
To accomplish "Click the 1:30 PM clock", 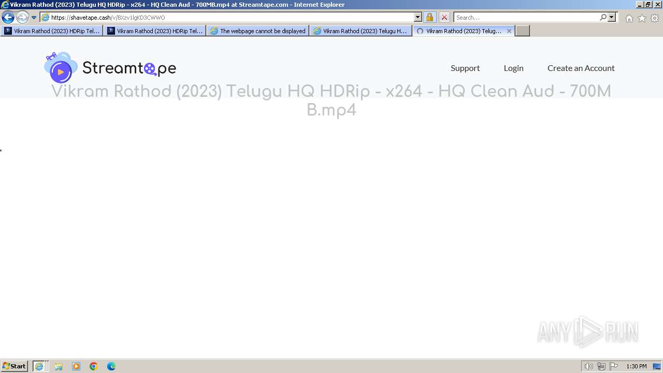I will pyautogui.click(x=636, y=366).
